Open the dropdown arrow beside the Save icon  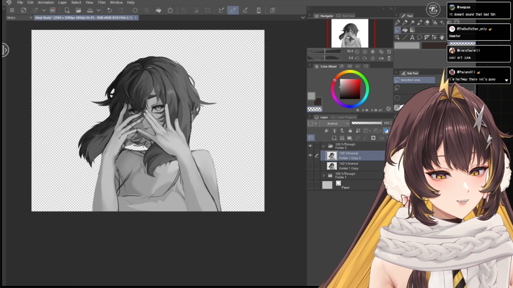tap(99, 10)
